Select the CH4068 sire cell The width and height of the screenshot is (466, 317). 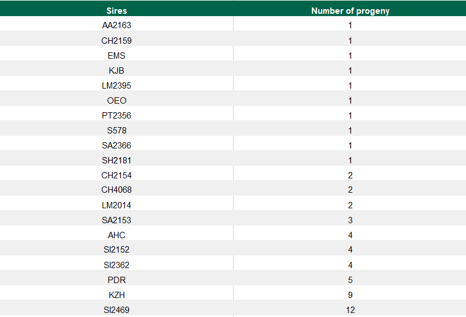(x=117, y=190)
